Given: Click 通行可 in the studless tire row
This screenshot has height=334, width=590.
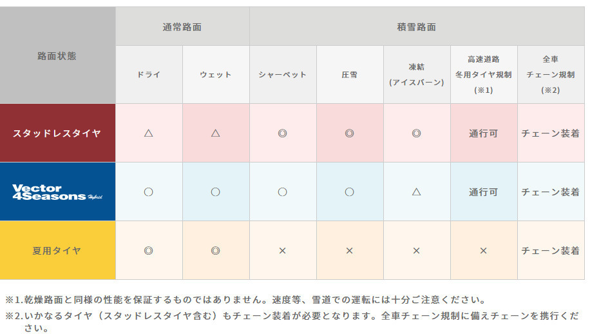Looking at the screenshot, I should pyautogui.click(x=484, y=133).
